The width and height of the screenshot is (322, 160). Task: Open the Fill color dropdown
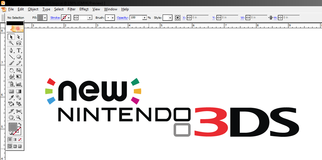coord(45,18)
